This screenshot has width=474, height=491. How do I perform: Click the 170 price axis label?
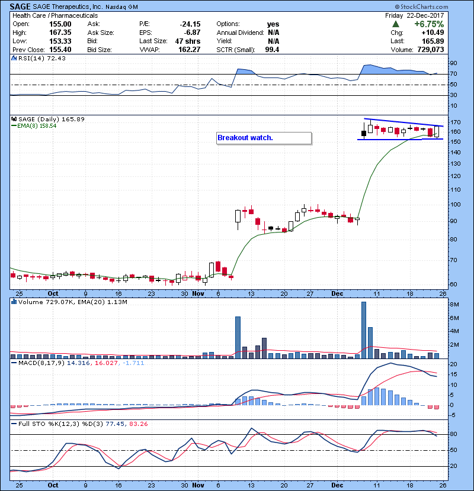tap(455, 122)
